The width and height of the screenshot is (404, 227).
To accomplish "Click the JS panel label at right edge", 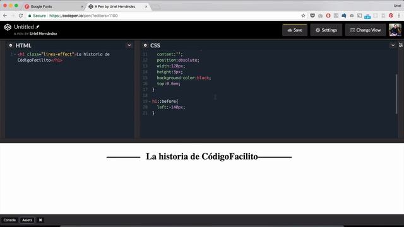I will (401, 45).
